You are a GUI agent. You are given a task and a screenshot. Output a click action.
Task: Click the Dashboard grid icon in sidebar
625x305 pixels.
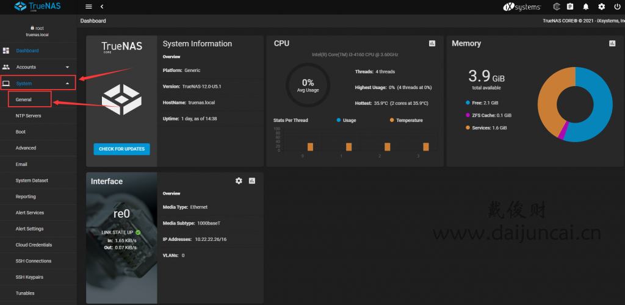[6, 51]
